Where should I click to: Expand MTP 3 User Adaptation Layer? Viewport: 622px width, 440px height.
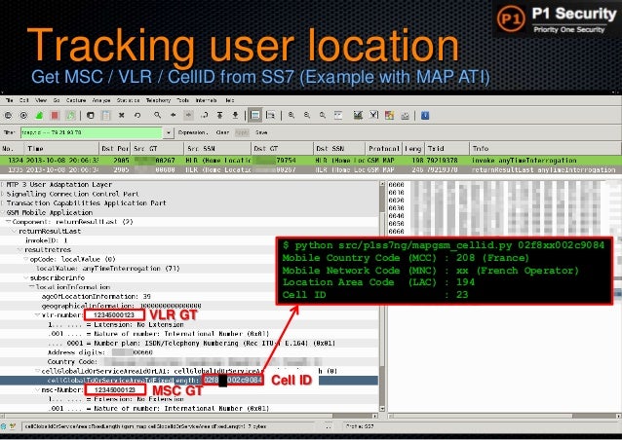pyautogui.click(x=3, y=185)
